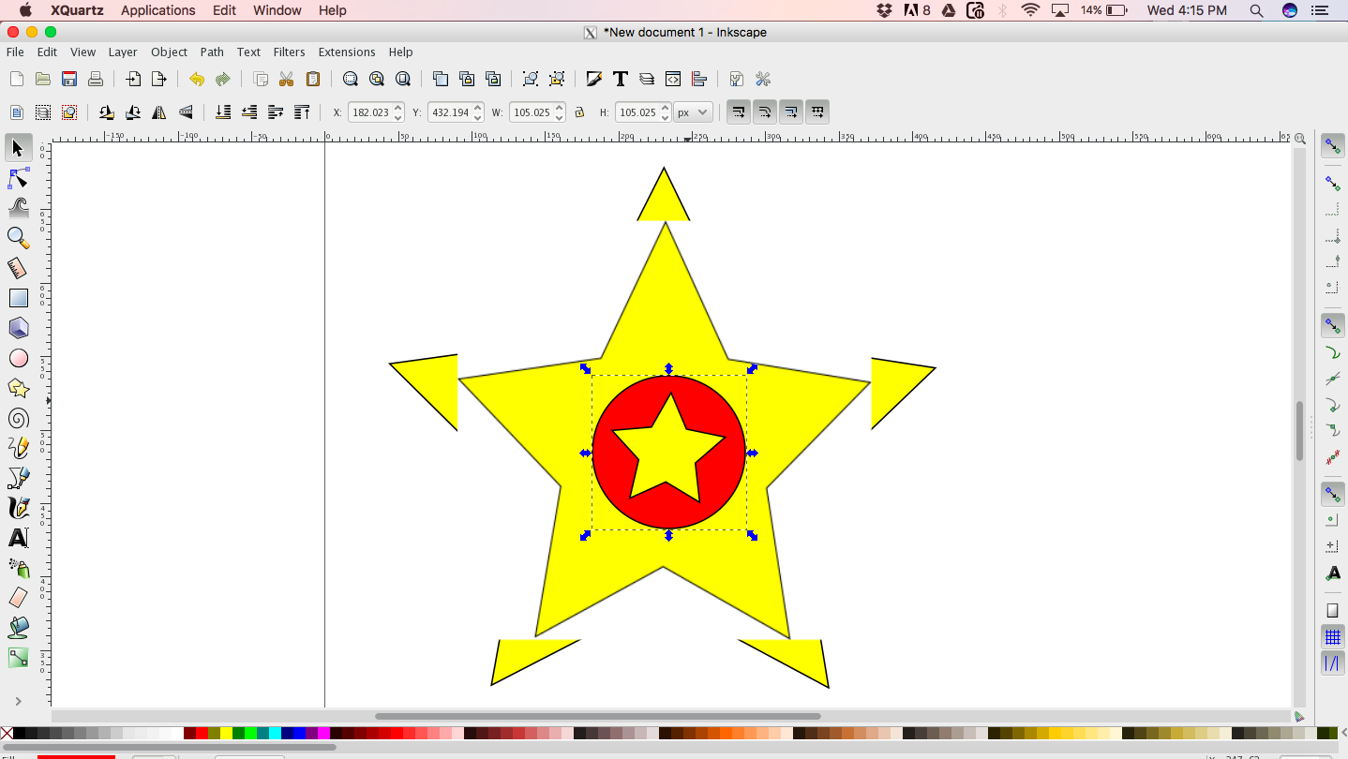Select the Node edit tool
Screen dimensions: 1348x759
(x=18, y=177)
